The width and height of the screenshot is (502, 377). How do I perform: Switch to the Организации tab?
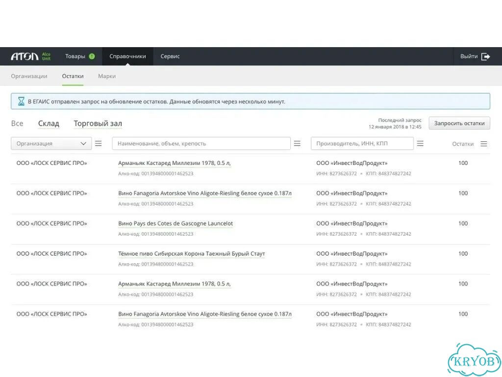[29, 76]
